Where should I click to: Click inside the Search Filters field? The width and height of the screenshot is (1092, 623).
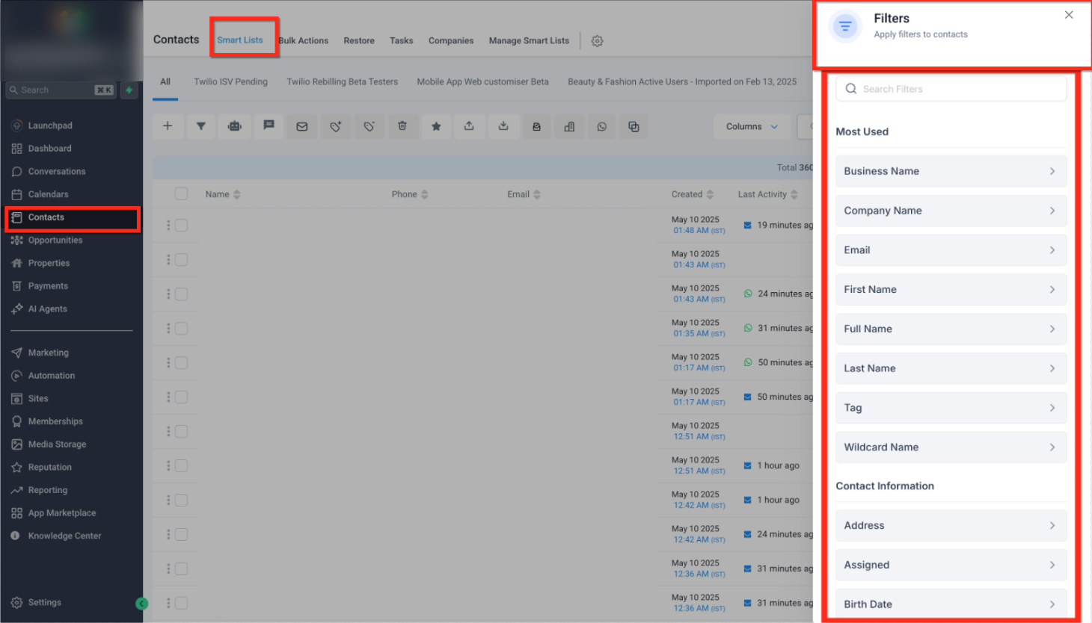point(951,88)
